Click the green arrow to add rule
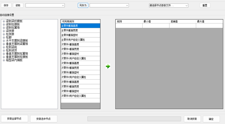This screenshot has height=124, width=225. coord(108,66)
